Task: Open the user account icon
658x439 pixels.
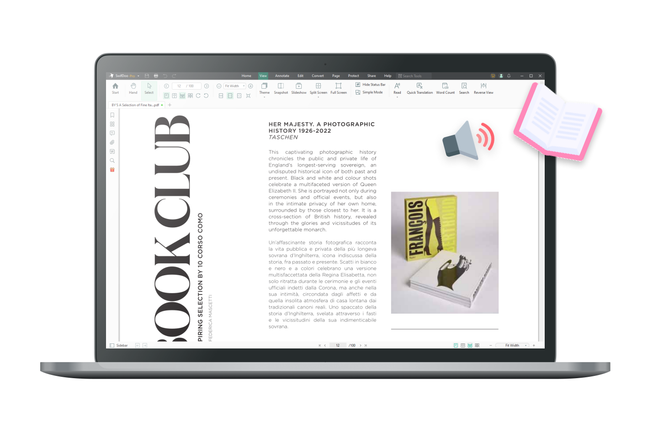Action: point(501,76)
